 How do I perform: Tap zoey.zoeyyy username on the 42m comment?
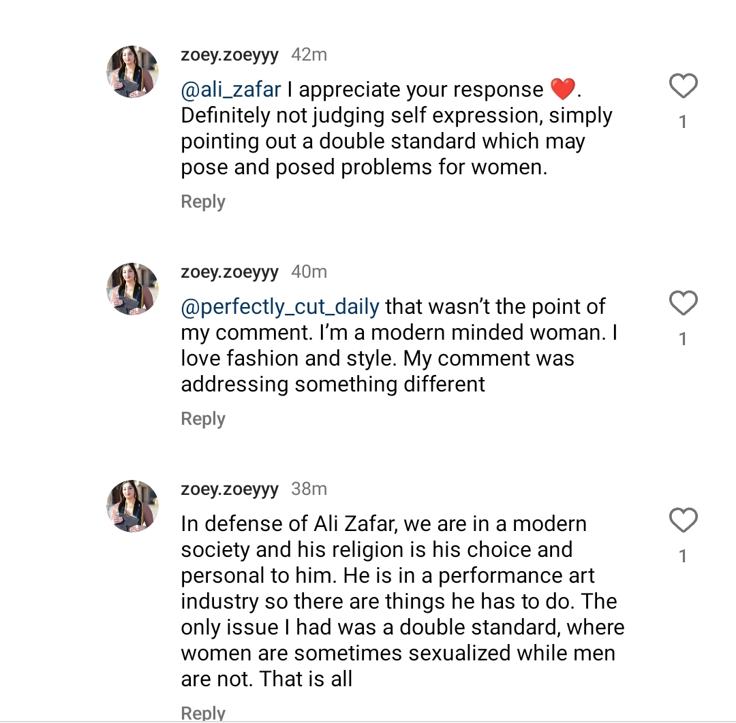(230, 55)
